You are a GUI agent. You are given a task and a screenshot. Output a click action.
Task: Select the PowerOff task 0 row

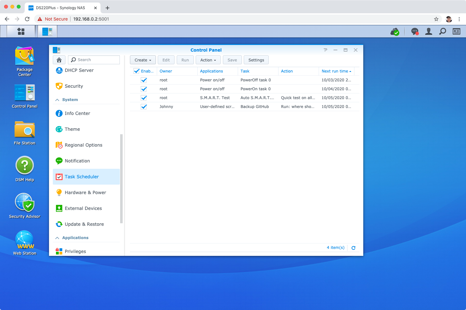pos(244,80)
